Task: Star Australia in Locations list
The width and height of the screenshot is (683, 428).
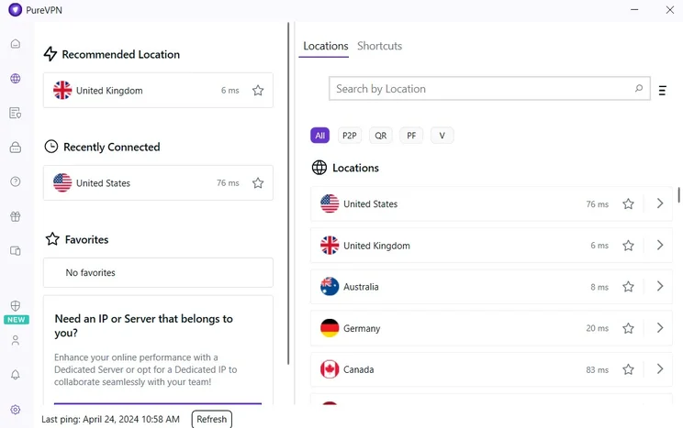Action: coord(628,287)
